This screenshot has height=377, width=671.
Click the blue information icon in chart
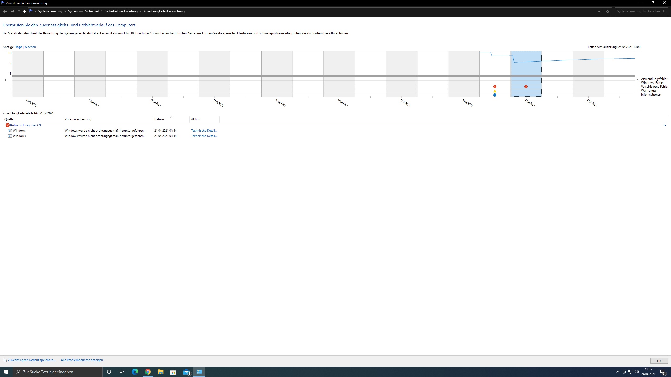tap(495, 95)
